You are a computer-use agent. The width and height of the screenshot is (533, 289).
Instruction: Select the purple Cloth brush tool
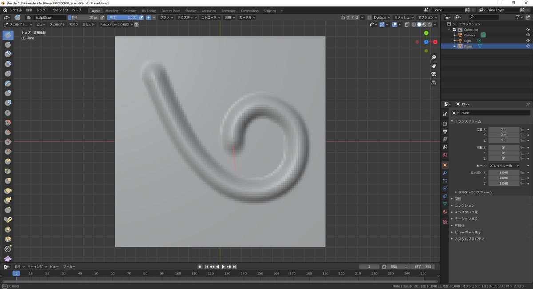point(8,259)
